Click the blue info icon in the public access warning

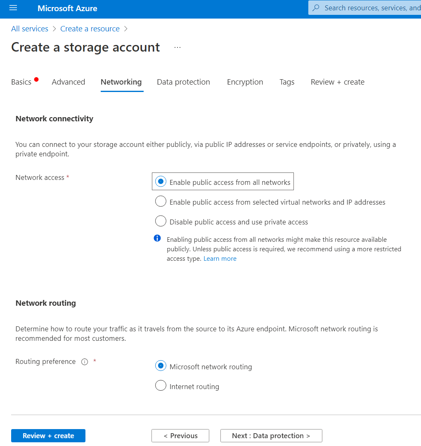point(157,238)
